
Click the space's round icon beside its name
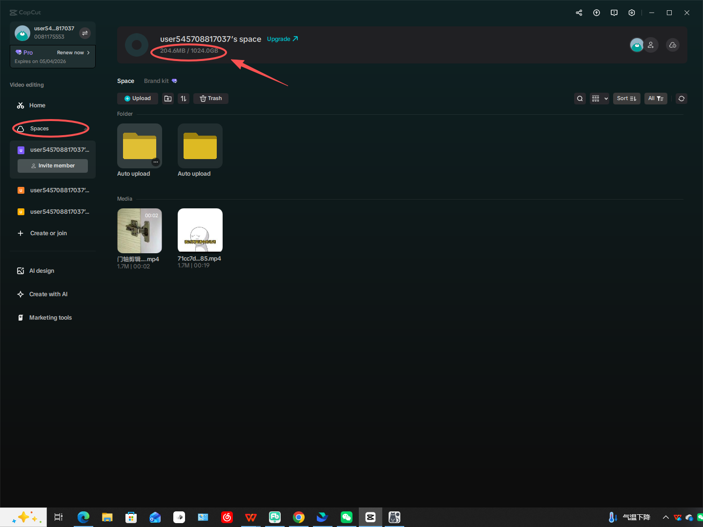pyautogui.click(x=137, y=45)
